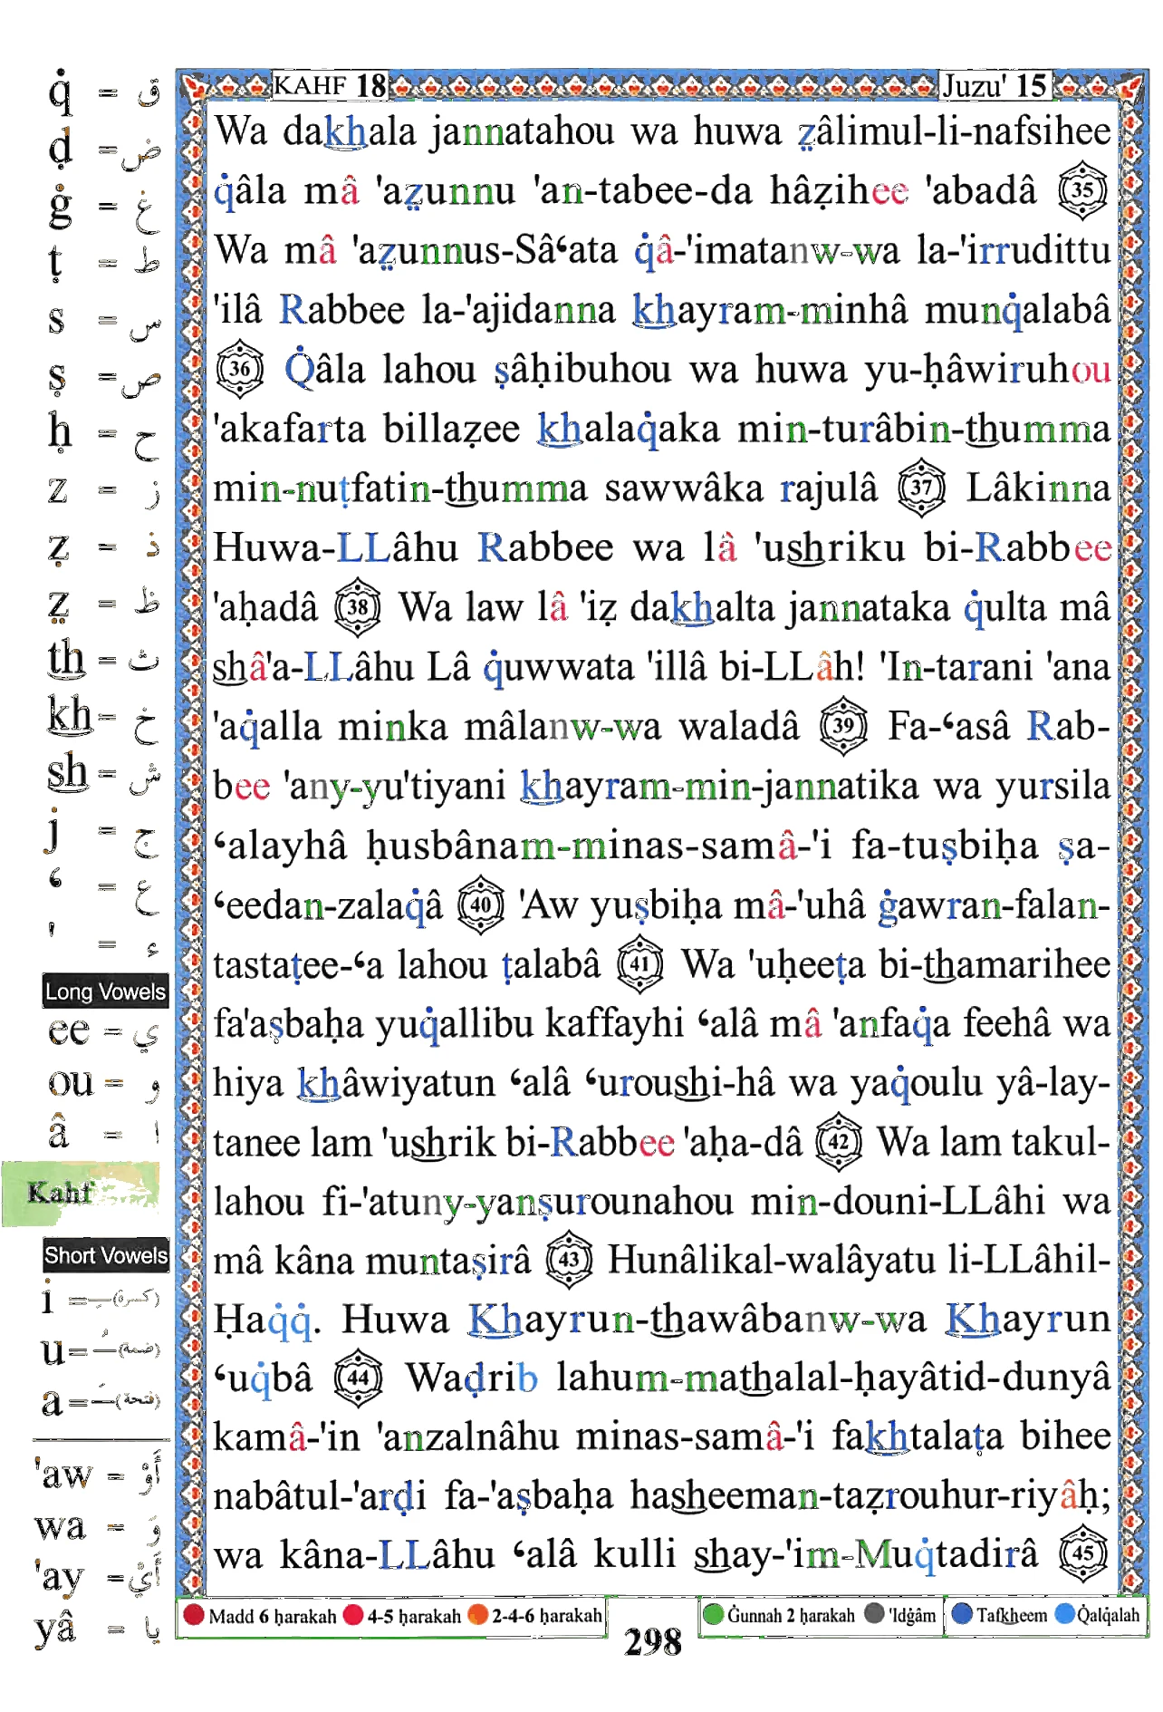Screen dimensions: 1163x1712
Task: Select the verse 44 marker icon
Action: coord(358,1379)
